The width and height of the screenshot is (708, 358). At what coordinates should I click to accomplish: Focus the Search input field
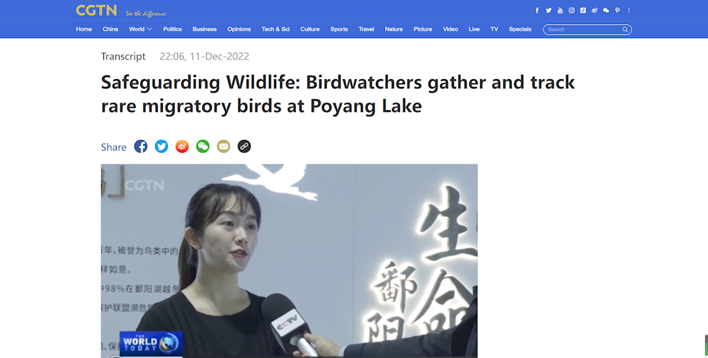(583, 29)
